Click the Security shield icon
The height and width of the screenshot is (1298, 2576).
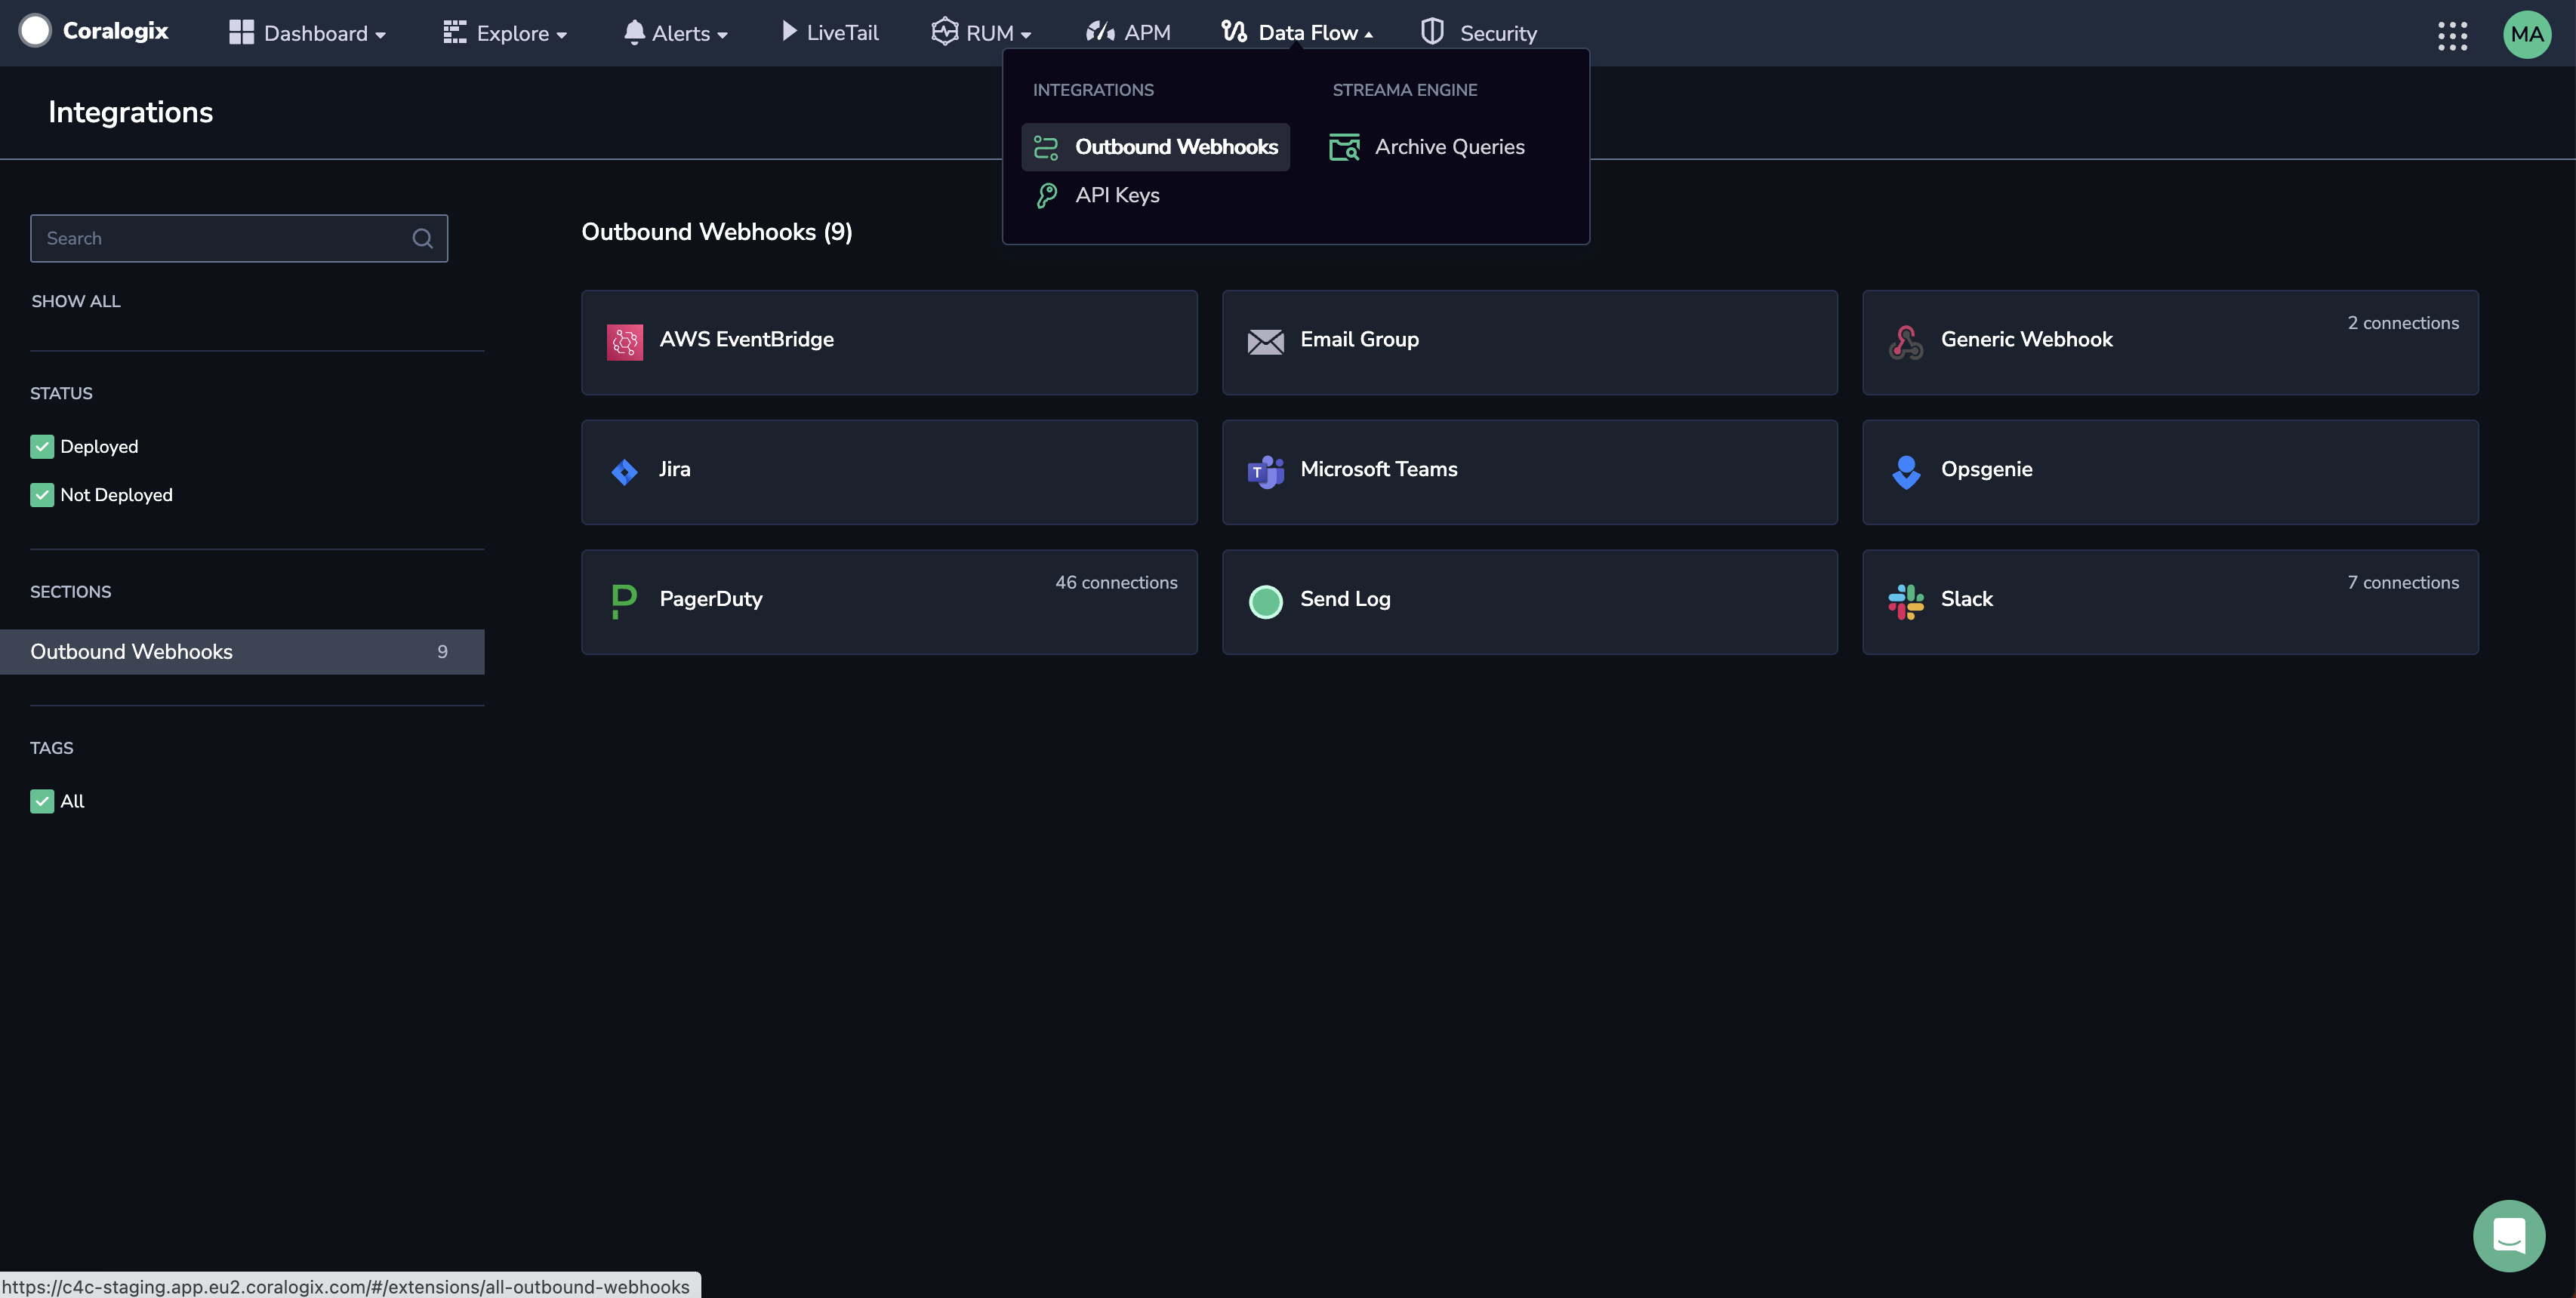(1432, 32)
